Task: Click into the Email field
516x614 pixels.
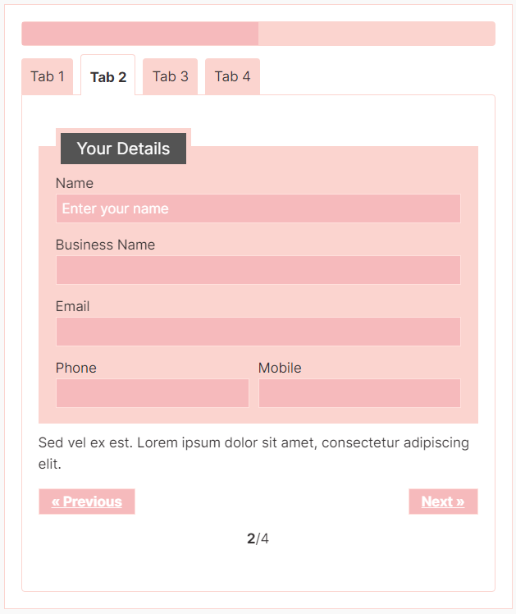Action: (258, 332)
